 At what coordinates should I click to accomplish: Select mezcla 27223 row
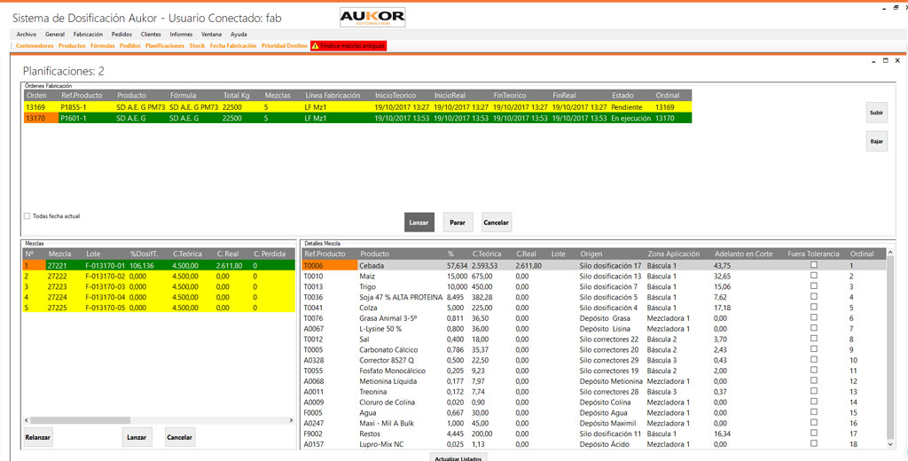159,286
